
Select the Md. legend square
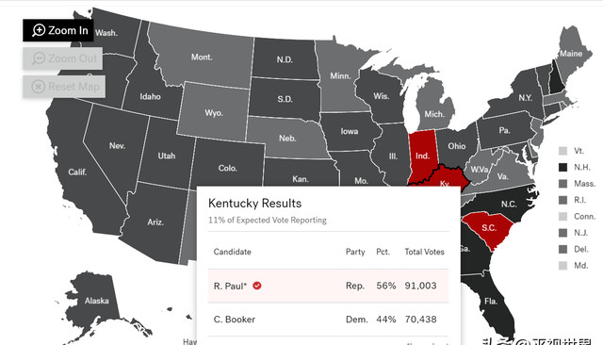click(x=562, y=266)
